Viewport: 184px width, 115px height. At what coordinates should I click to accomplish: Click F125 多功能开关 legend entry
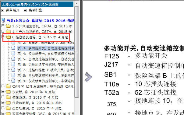click(x=136, y=56)
